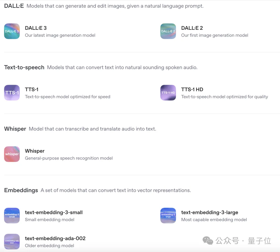
Task: Select the text-embedding-3-small link
Action: (54, 212)
